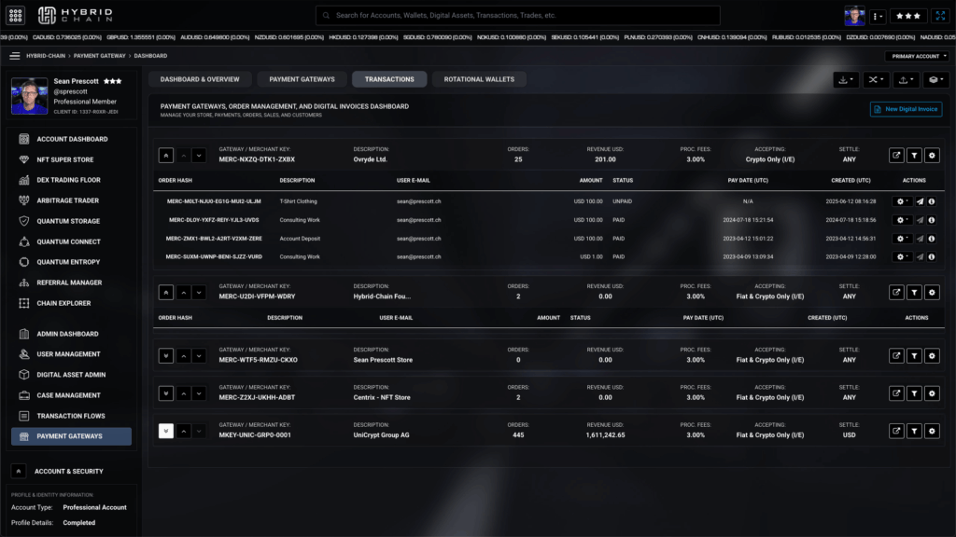This screenshot has width=956, height=537.
Task: Enter fullscreen mode via top-right icon
Action: (x=939, y=16)
